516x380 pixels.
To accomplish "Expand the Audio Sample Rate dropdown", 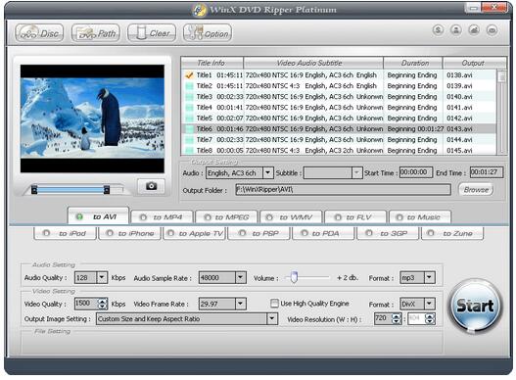I will 241,277.
